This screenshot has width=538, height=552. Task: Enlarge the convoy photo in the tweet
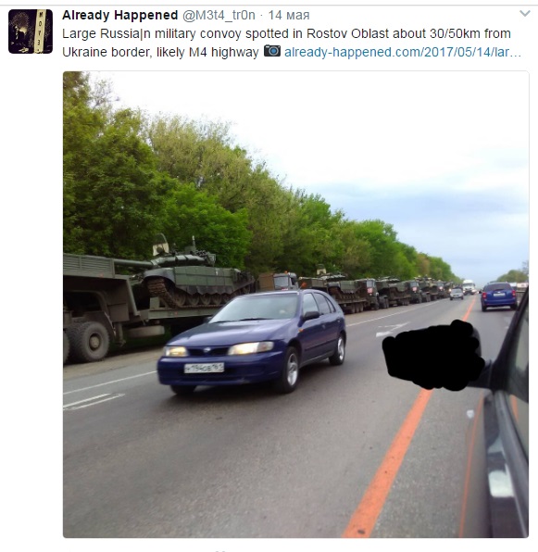(296, 305)
